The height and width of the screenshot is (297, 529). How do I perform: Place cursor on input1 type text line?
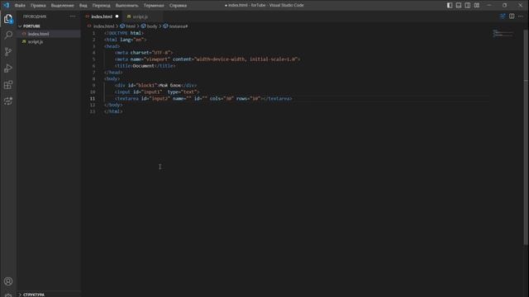pyautogui.click(x=157, y=92)
